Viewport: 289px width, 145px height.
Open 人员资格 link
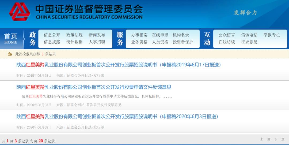tap(160, 42)
